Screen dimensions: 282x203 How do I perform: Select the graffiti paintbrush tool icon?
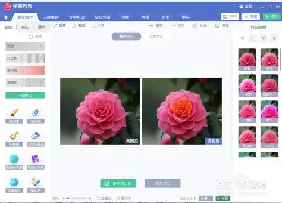[14, 112]
